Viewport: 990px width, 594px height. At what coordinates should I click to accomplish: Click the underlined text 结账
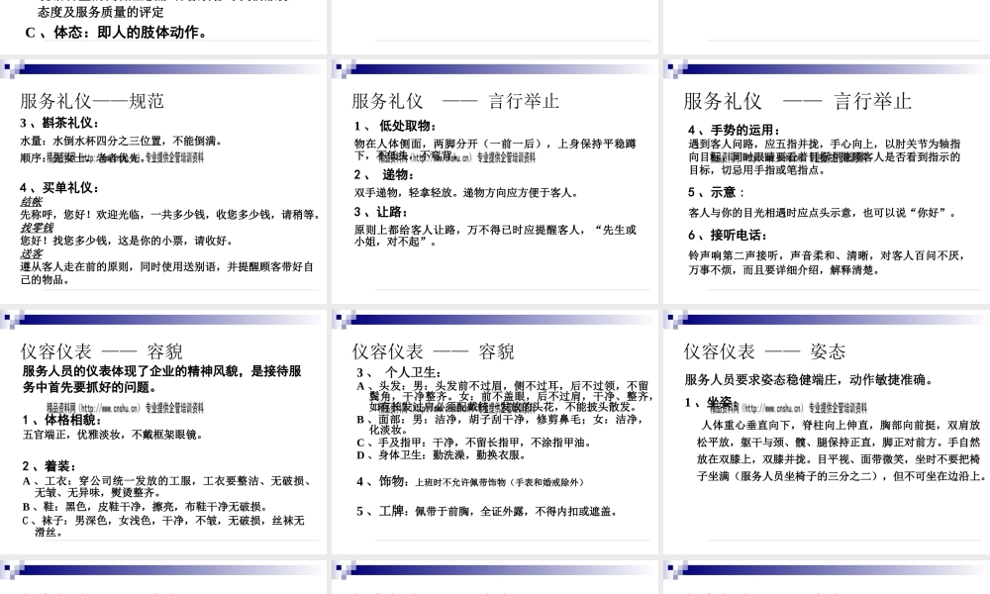31,201
